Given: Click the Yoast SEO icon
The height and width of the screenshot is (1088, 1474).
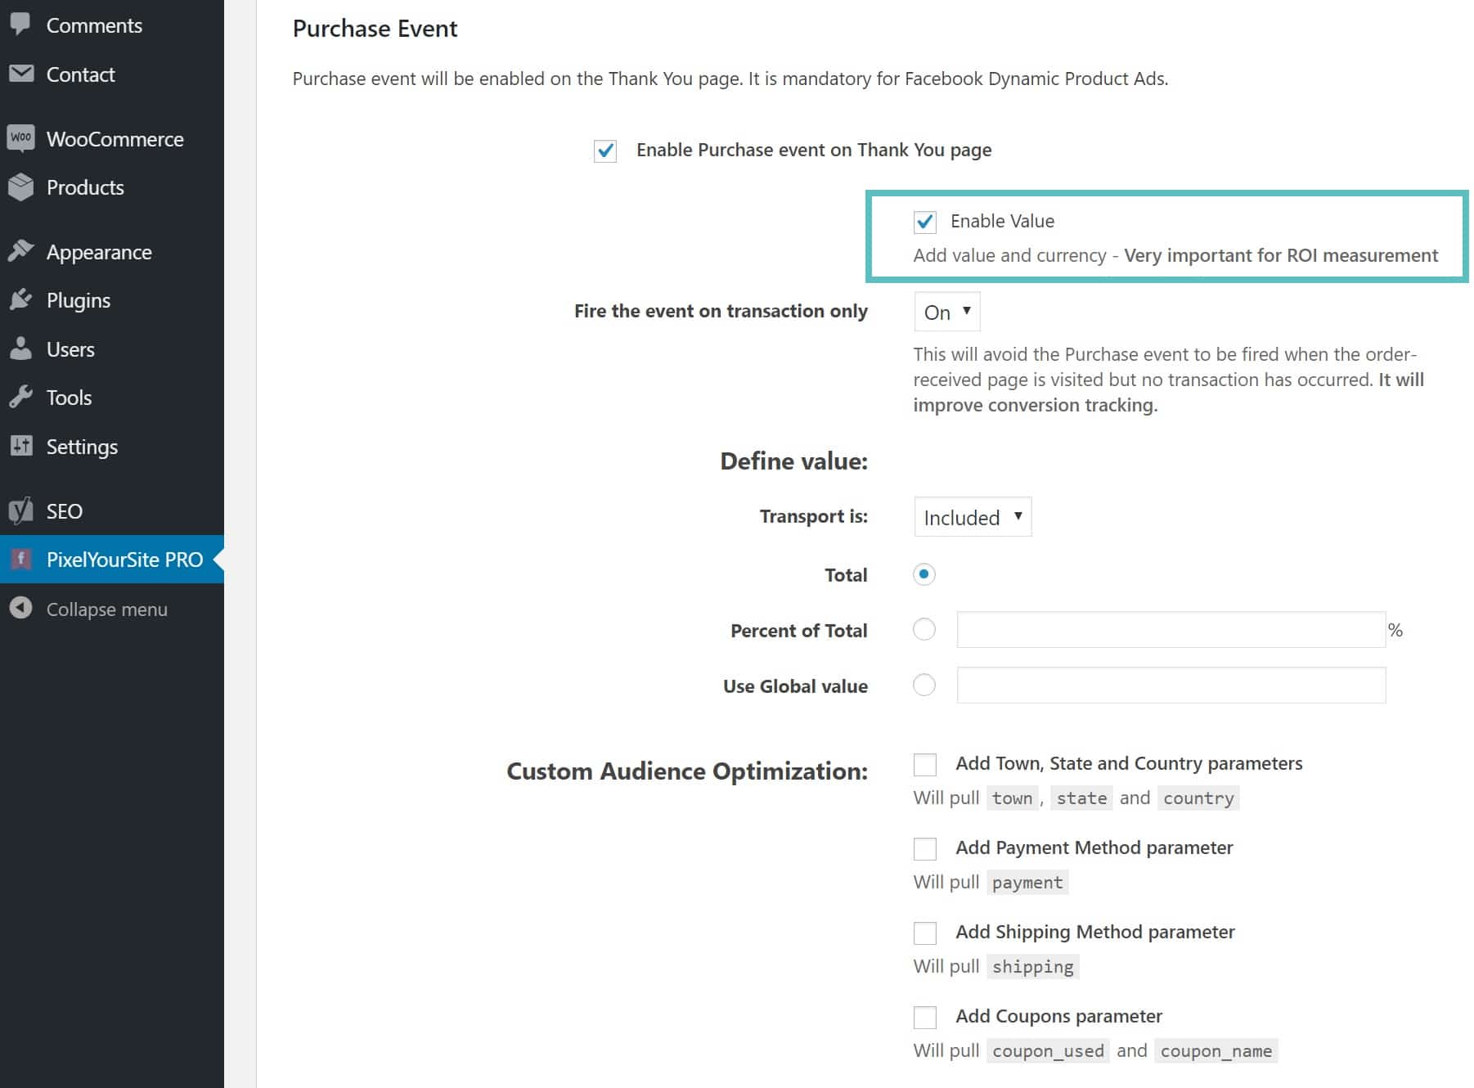Looking at the screenshot, I should [x=21, y=510].
